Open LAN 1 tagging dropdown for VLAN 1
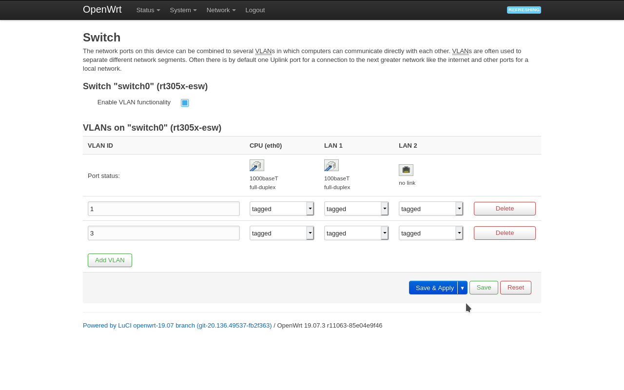The image size is (624, 390). click(x=356, y=209)
